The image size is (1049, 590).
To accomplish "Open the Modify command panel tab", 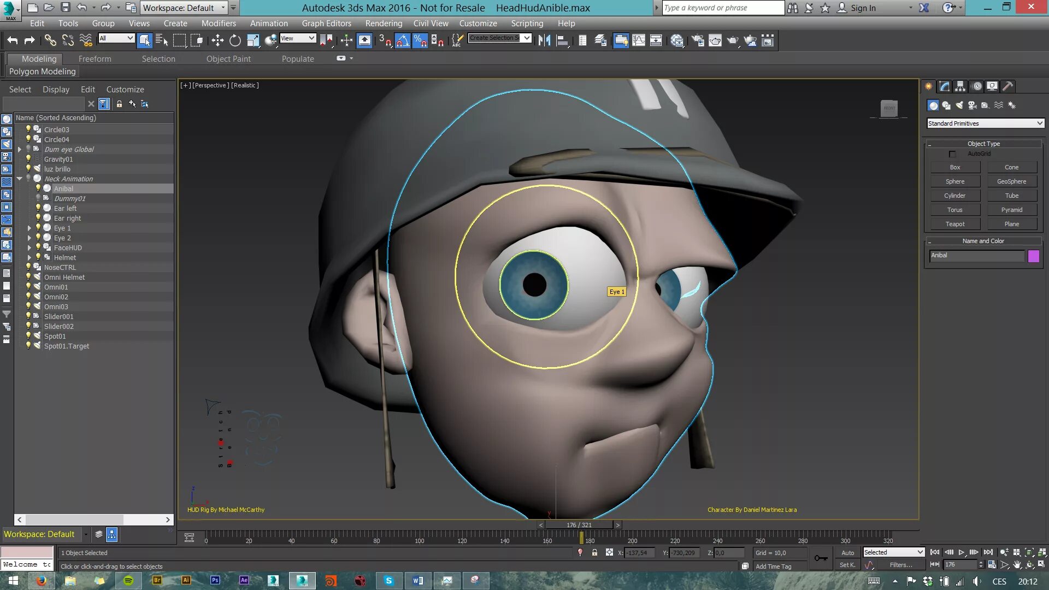I will click(x=945, y=86).
